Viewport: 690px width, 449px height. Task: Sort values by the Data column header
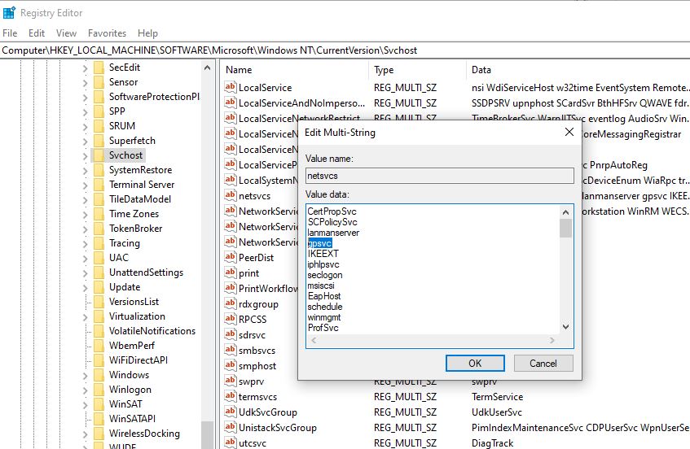(x=578, y=70)
